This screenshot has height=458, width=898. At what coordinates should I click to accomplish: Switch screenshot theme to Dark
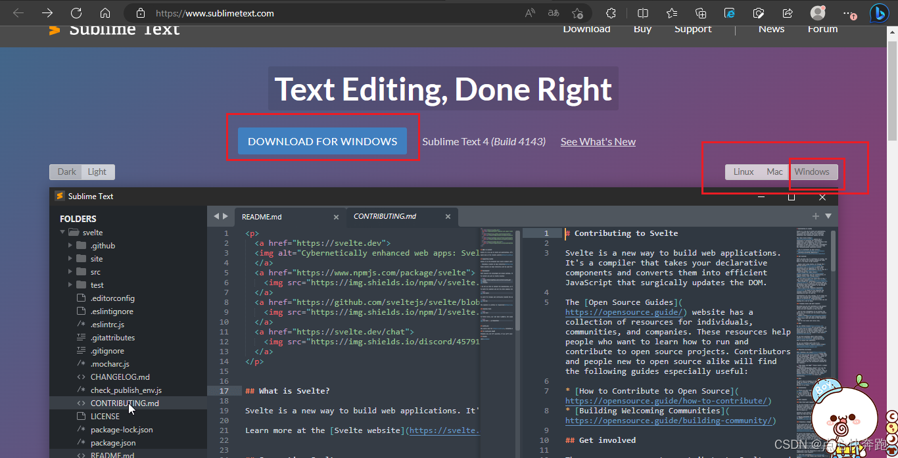66,172
